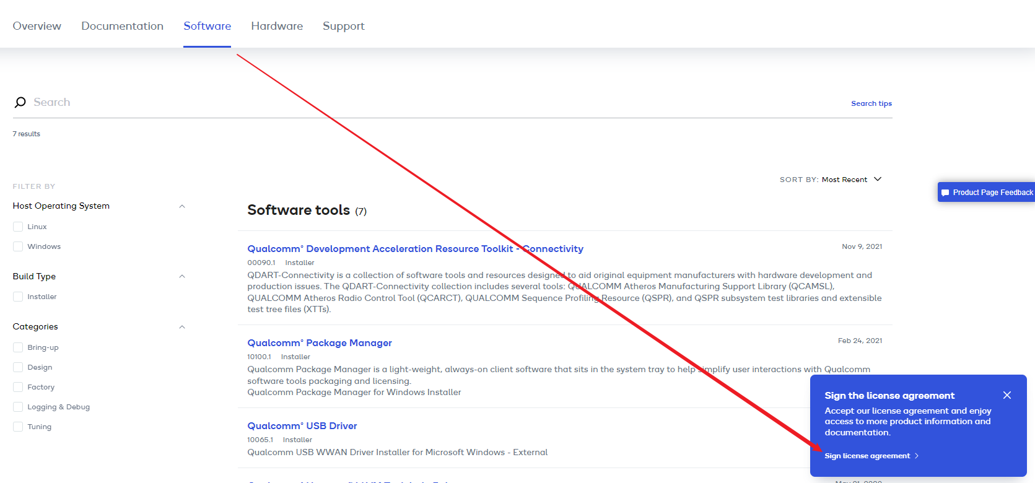Check the Tuning category filter
1035x483 pixels.
click(18, 427)
